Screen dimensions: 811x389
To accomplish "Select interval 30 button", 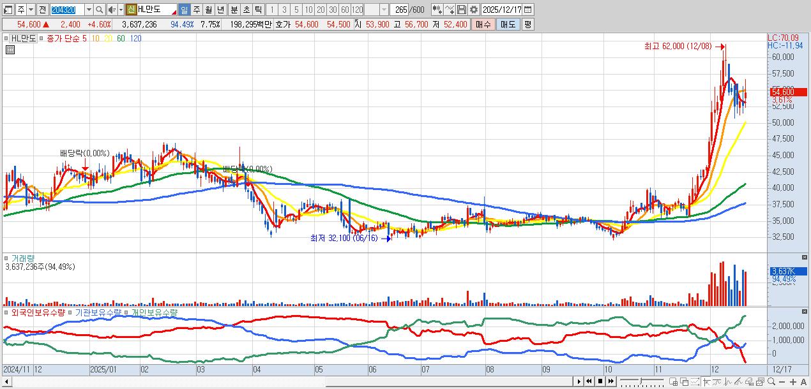I will [x=333, y=10].
